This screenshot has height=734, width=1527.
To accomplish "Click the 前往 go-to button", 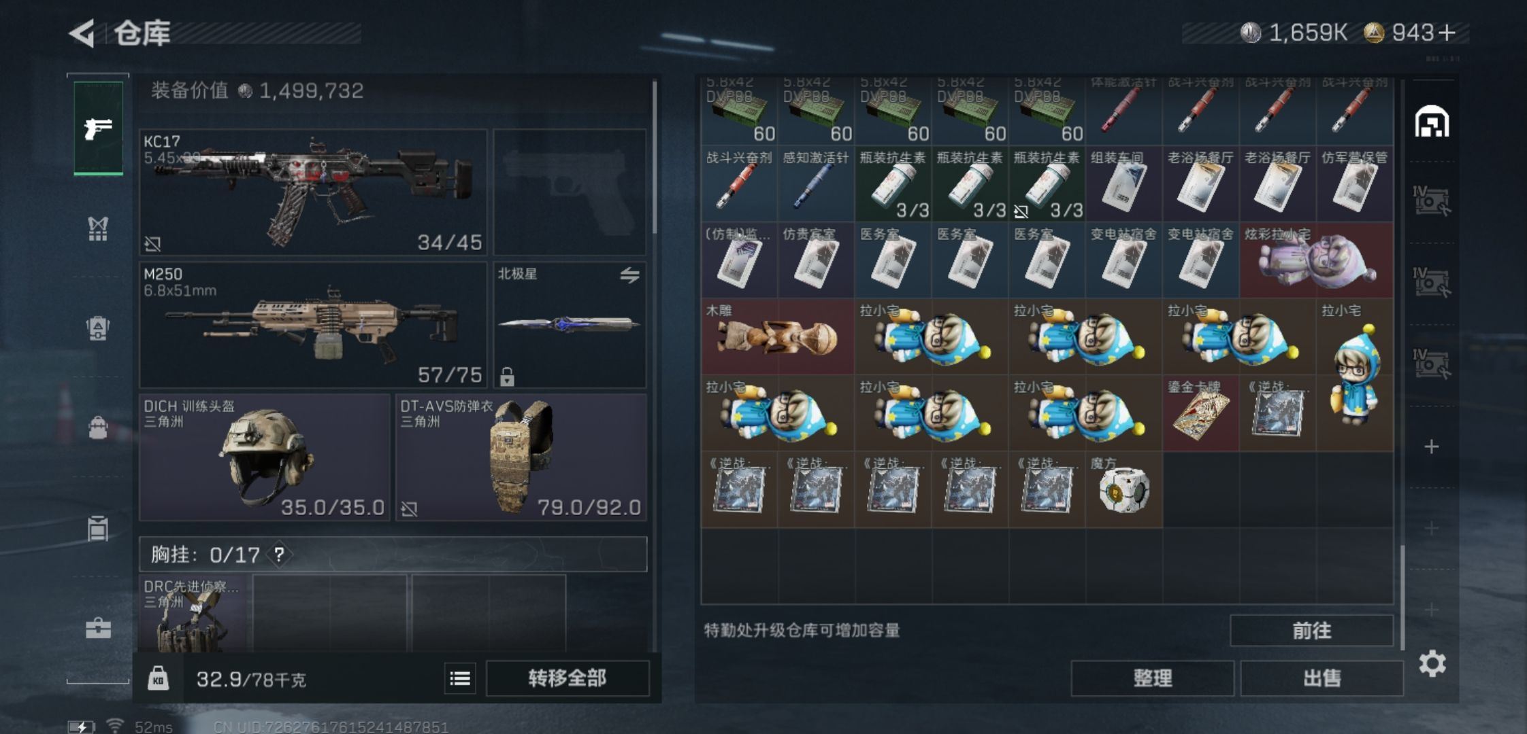I will tap(1311, 631).
